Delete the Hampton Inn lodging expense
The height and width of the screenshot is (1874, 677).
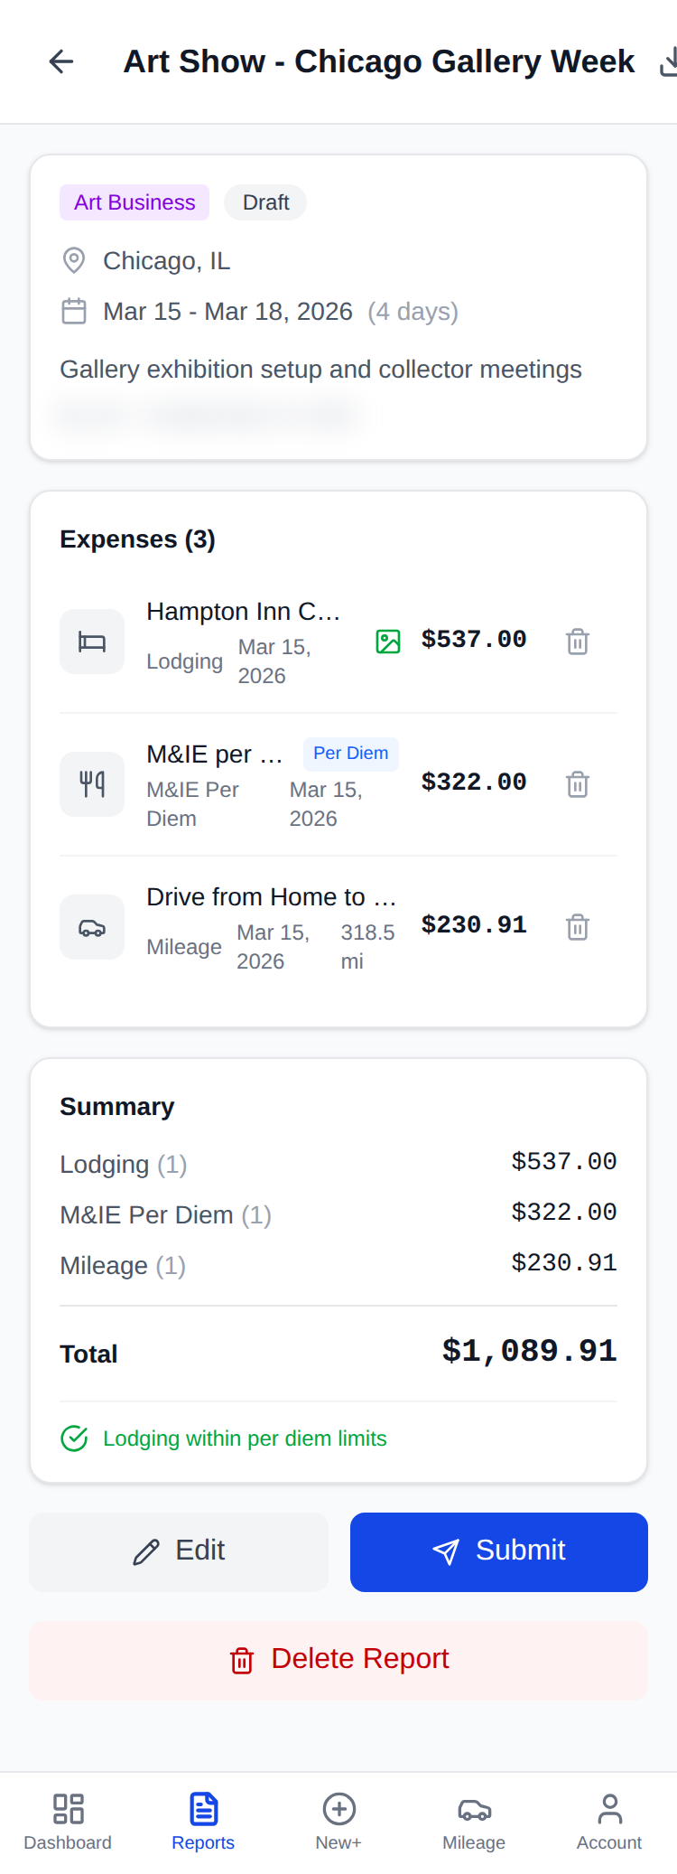(577, 642)
